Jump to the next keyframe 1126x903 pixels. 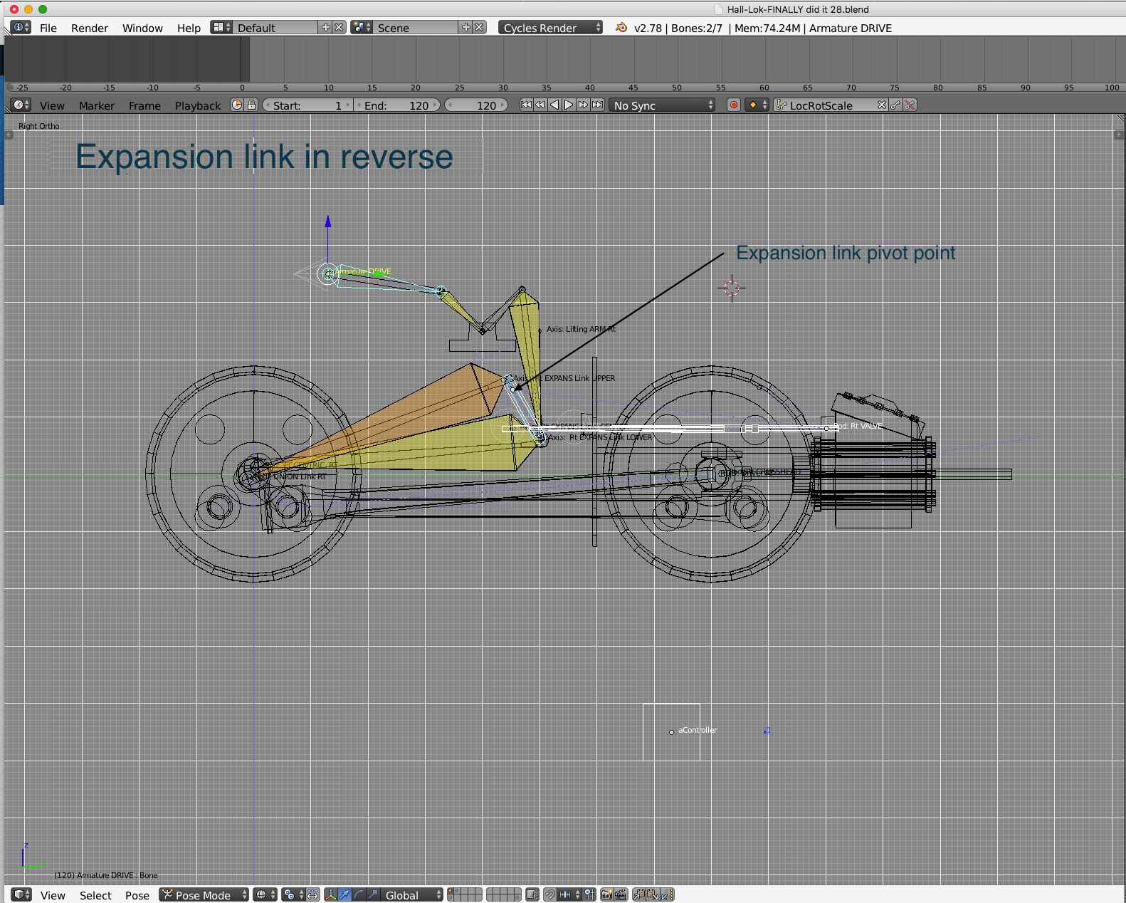(x=583, y=105)
